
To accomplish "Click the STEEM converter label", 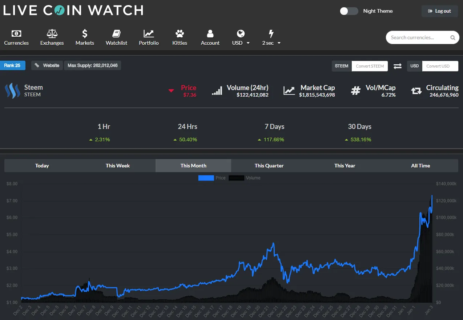I will tap(342, 66).
